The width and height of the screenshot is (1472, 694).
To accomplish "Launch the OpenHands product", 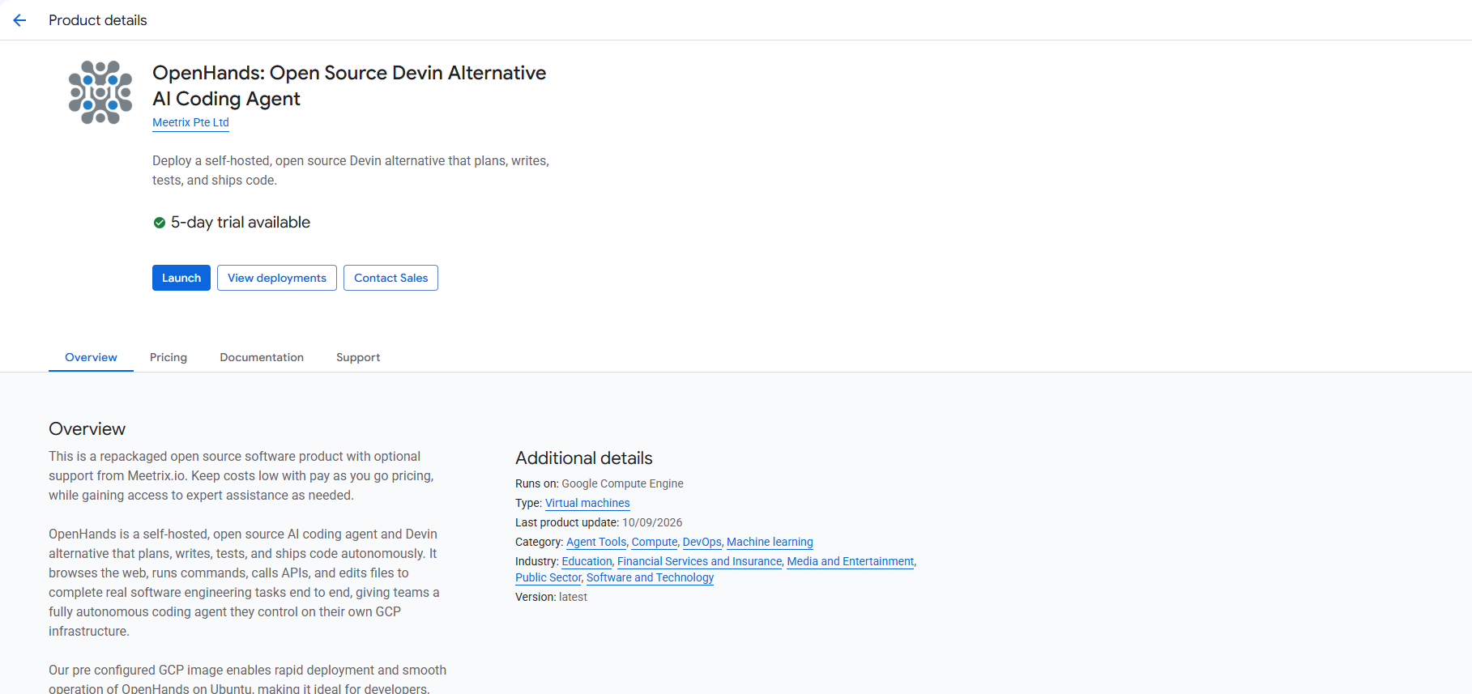I will click(x=181, y=278).
